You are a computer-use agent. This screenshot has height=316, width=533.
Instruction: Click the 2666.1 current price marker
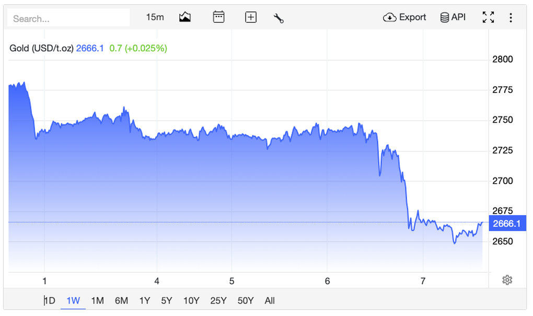(507, 224)
